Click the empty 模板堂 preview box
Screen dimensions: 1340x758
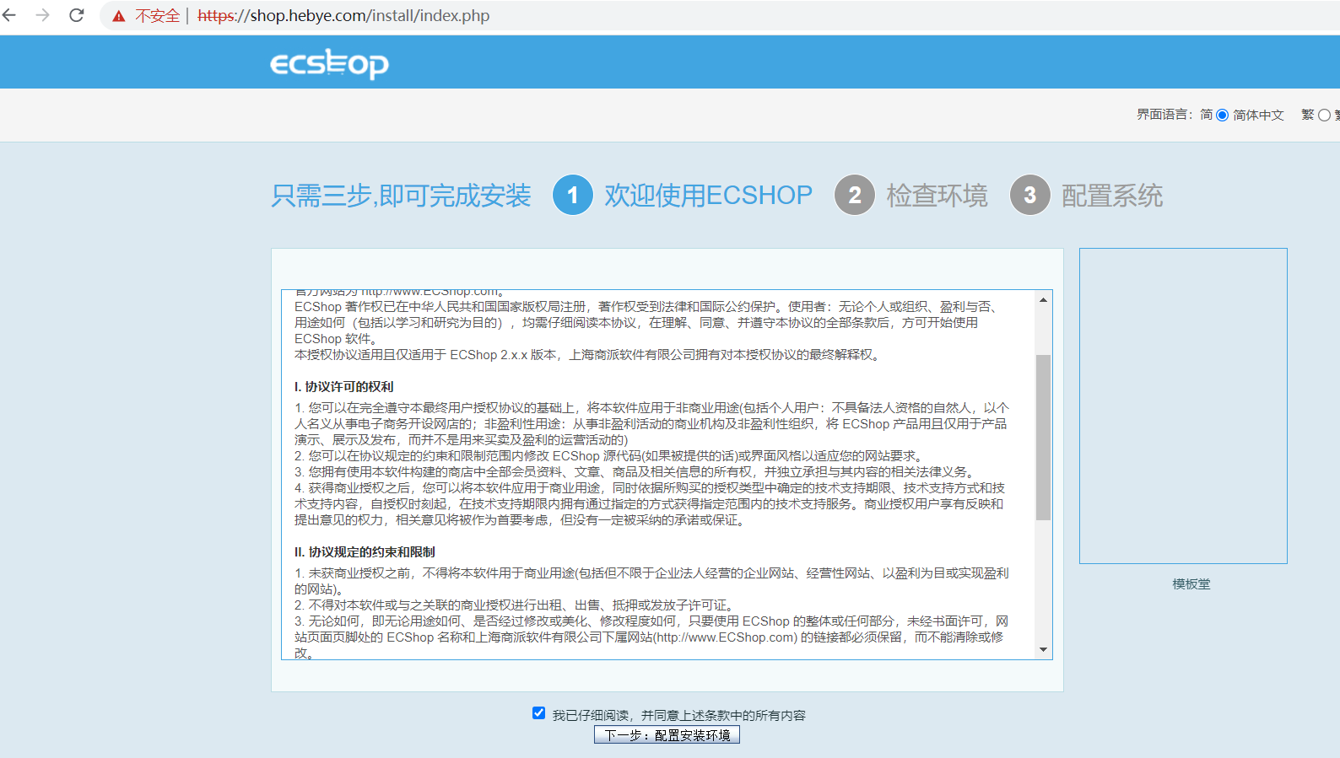tap(1183, 406)
